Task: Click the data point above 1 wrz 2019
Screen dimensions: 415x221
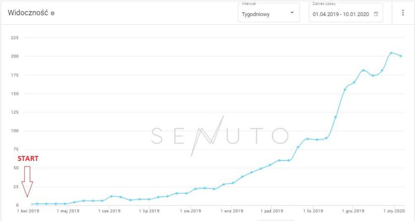Action: pos(233,183)
